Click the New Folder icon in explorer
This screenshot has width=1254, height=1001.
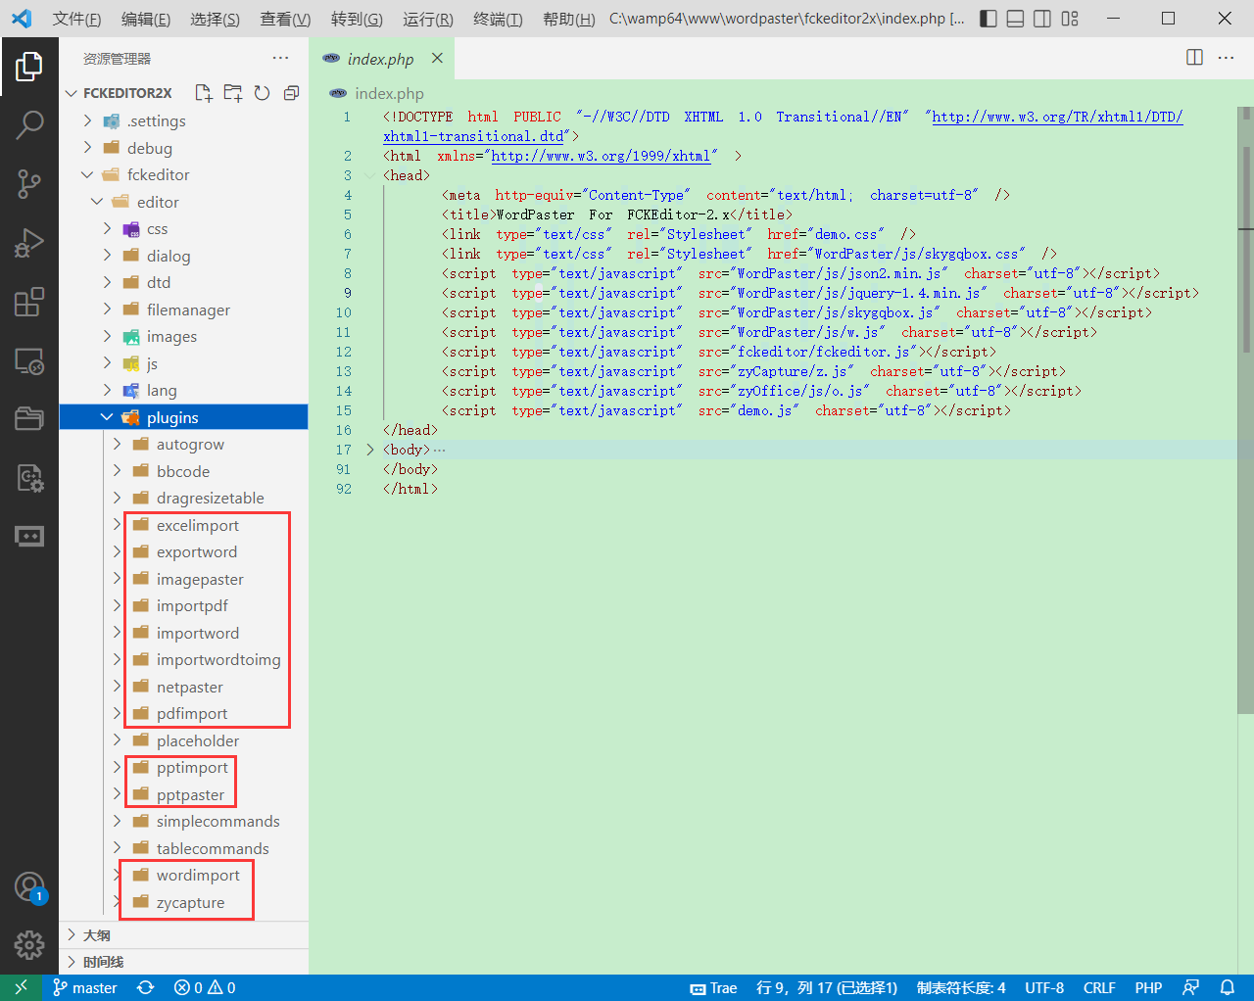coord(233,93)
